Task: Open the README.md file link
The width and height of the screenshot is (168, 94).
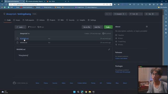Action: tap(24, 38)
